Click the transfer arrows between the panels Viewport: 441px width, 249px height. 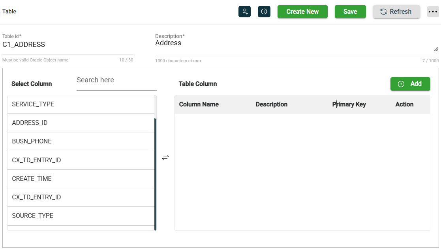tap(165, 158)
